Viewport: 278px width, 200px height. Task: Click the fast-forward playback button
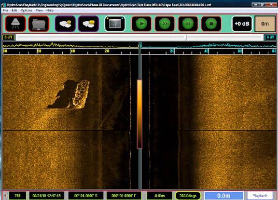[165, 24]
